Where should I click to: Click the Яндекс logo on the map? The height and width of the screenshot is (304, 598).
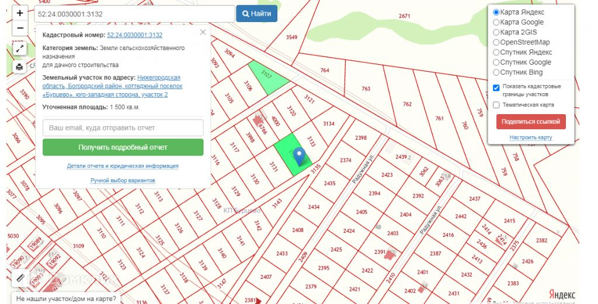[562, 295]
